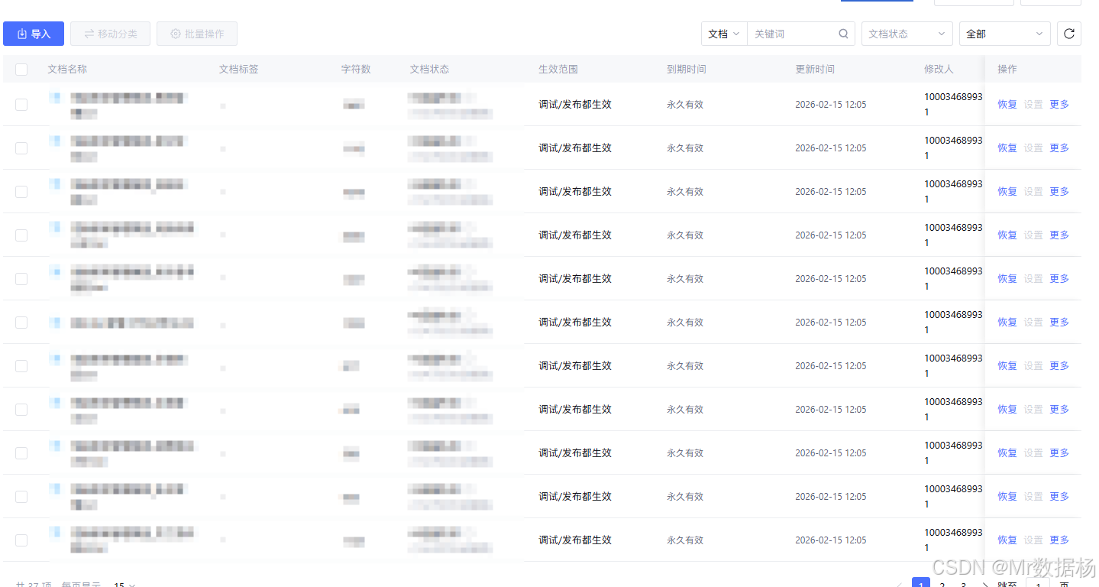Viewport: 1099px width, 587px height.
Task: Click 设置 in the first row
Action: pos(1033,105)
